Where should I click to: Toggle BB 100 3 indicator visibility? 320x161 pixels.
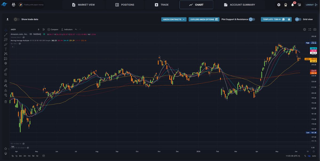[20, 43]
